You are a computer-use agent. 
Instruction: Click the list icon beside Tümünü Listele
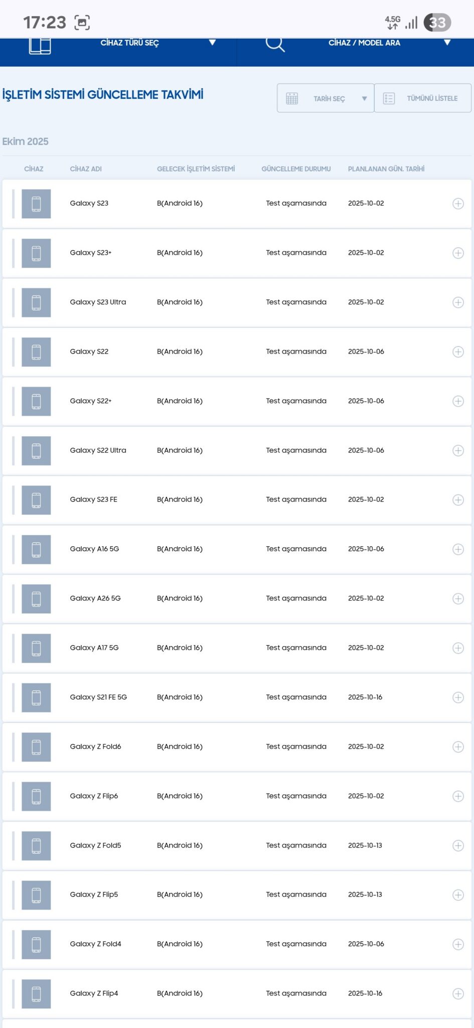pyautogui.click(x=389, y=98)
